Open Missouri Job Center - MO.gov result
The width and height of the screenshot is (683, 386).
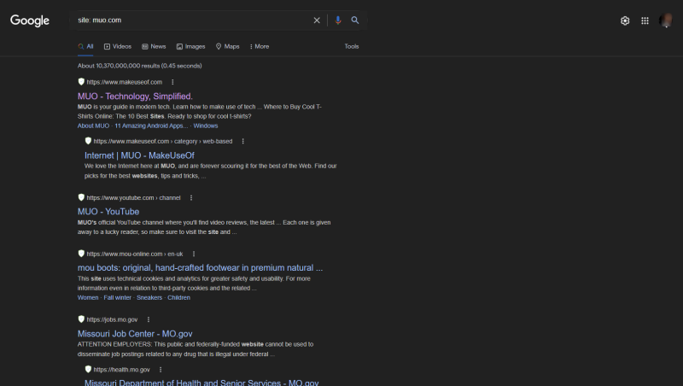(135, 334)
